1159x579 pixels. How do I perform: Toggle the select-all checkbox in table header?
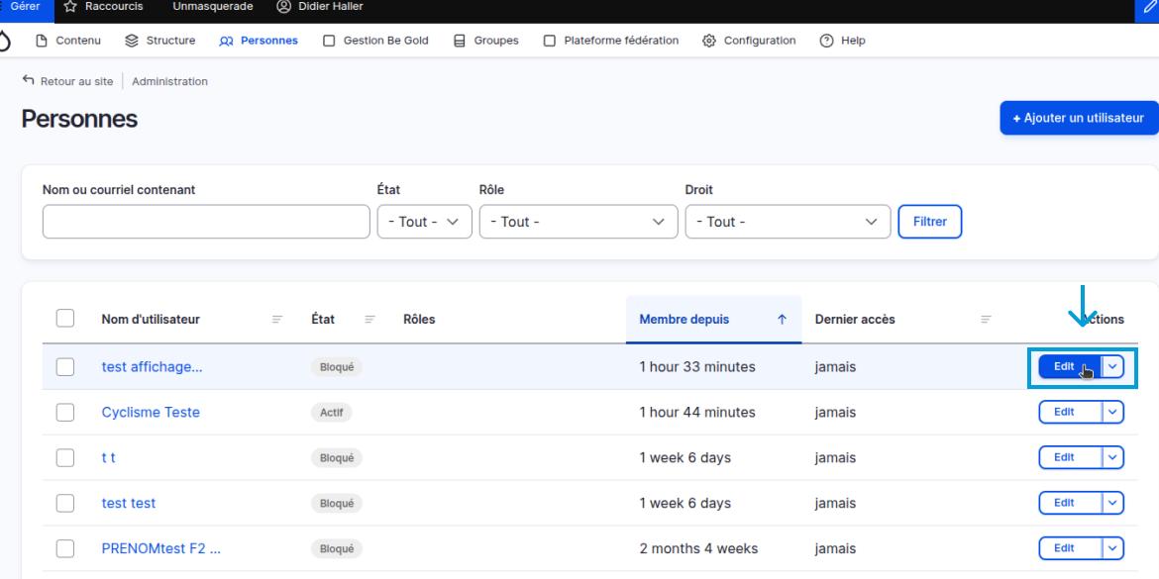point(65,319)
